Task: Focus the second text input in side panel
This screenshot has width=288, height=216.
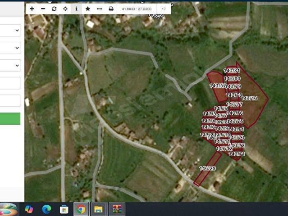Action: click(x=10, y=100)
